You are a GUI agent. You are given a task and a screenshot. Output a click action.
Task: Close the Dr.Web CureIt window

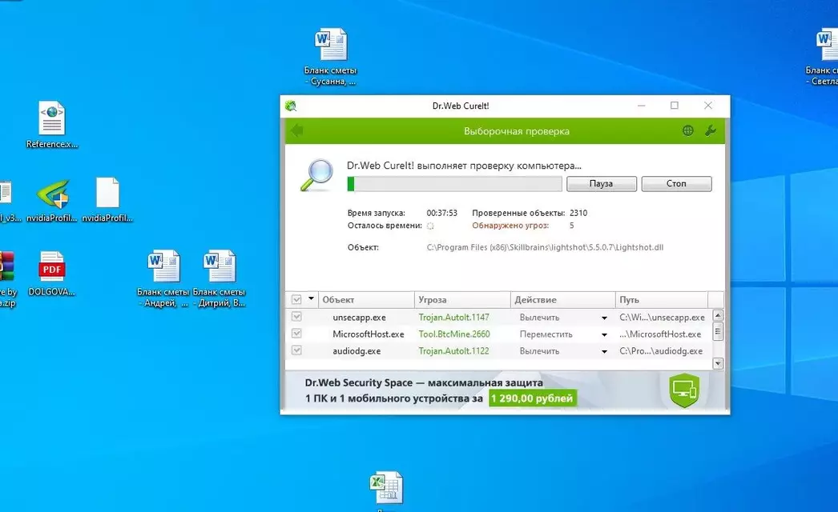[x=708, y=106]
